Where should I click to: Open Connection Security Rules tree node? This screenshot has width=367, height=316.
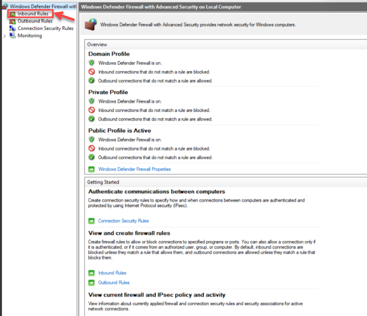[45, 28]
